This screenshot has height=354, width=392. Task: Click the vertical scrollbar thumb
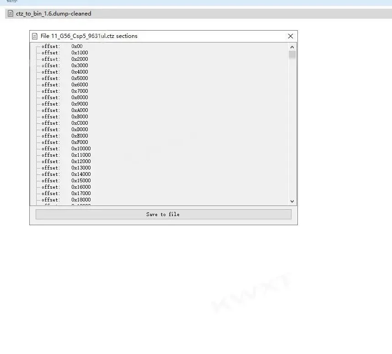(292, 55)
